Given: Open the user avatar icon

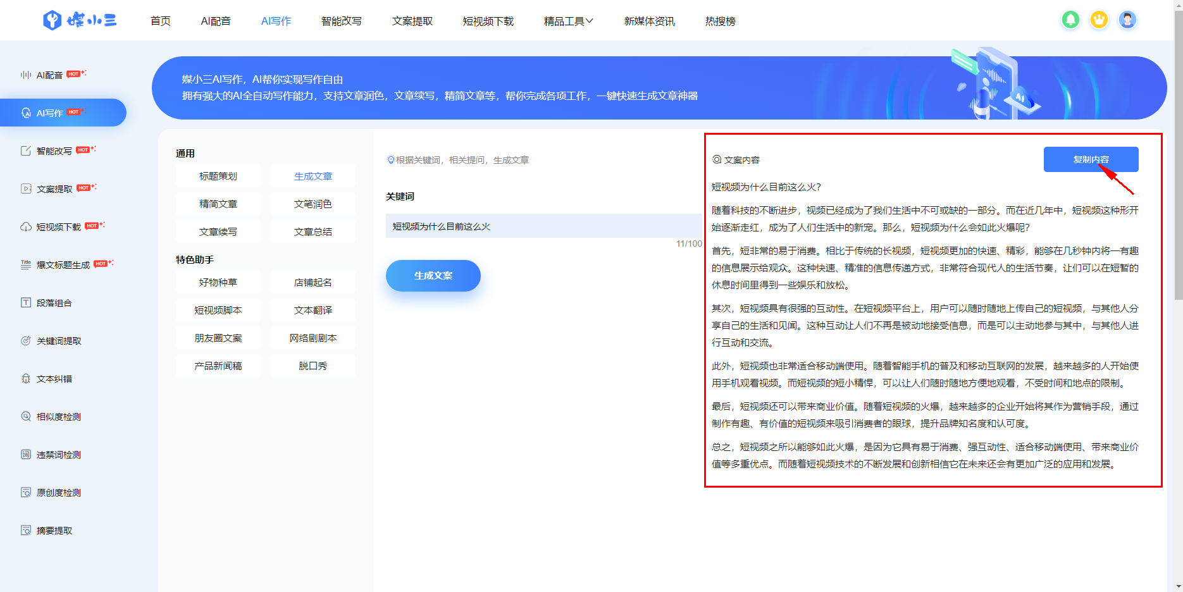Looking at the screenshot, I should (x=1127, y=20).
